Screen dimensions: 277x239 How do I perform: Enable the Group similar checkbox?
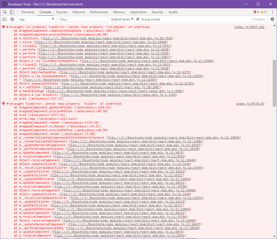[x=138, y=19]
